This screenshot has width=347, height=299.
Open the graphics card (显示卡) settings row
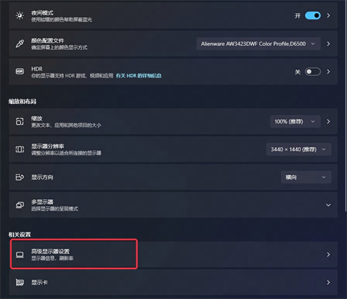173,282
